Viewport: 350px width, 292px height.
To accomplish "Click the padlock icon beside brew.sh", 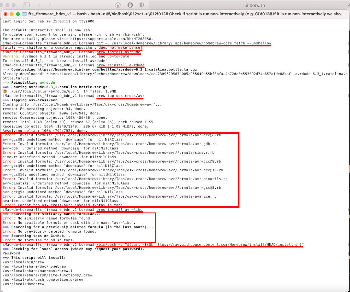I will point(247,6).
